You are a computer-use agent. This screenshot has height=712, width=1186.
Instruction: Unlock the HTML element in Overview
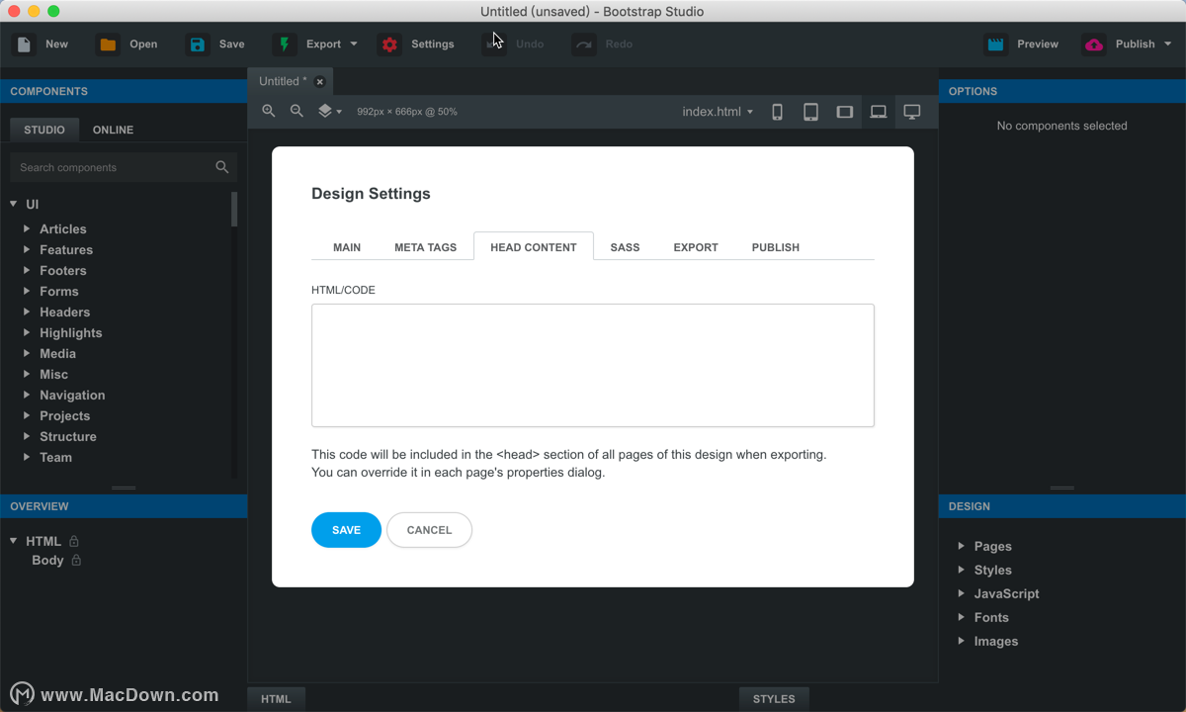(76, 541)
